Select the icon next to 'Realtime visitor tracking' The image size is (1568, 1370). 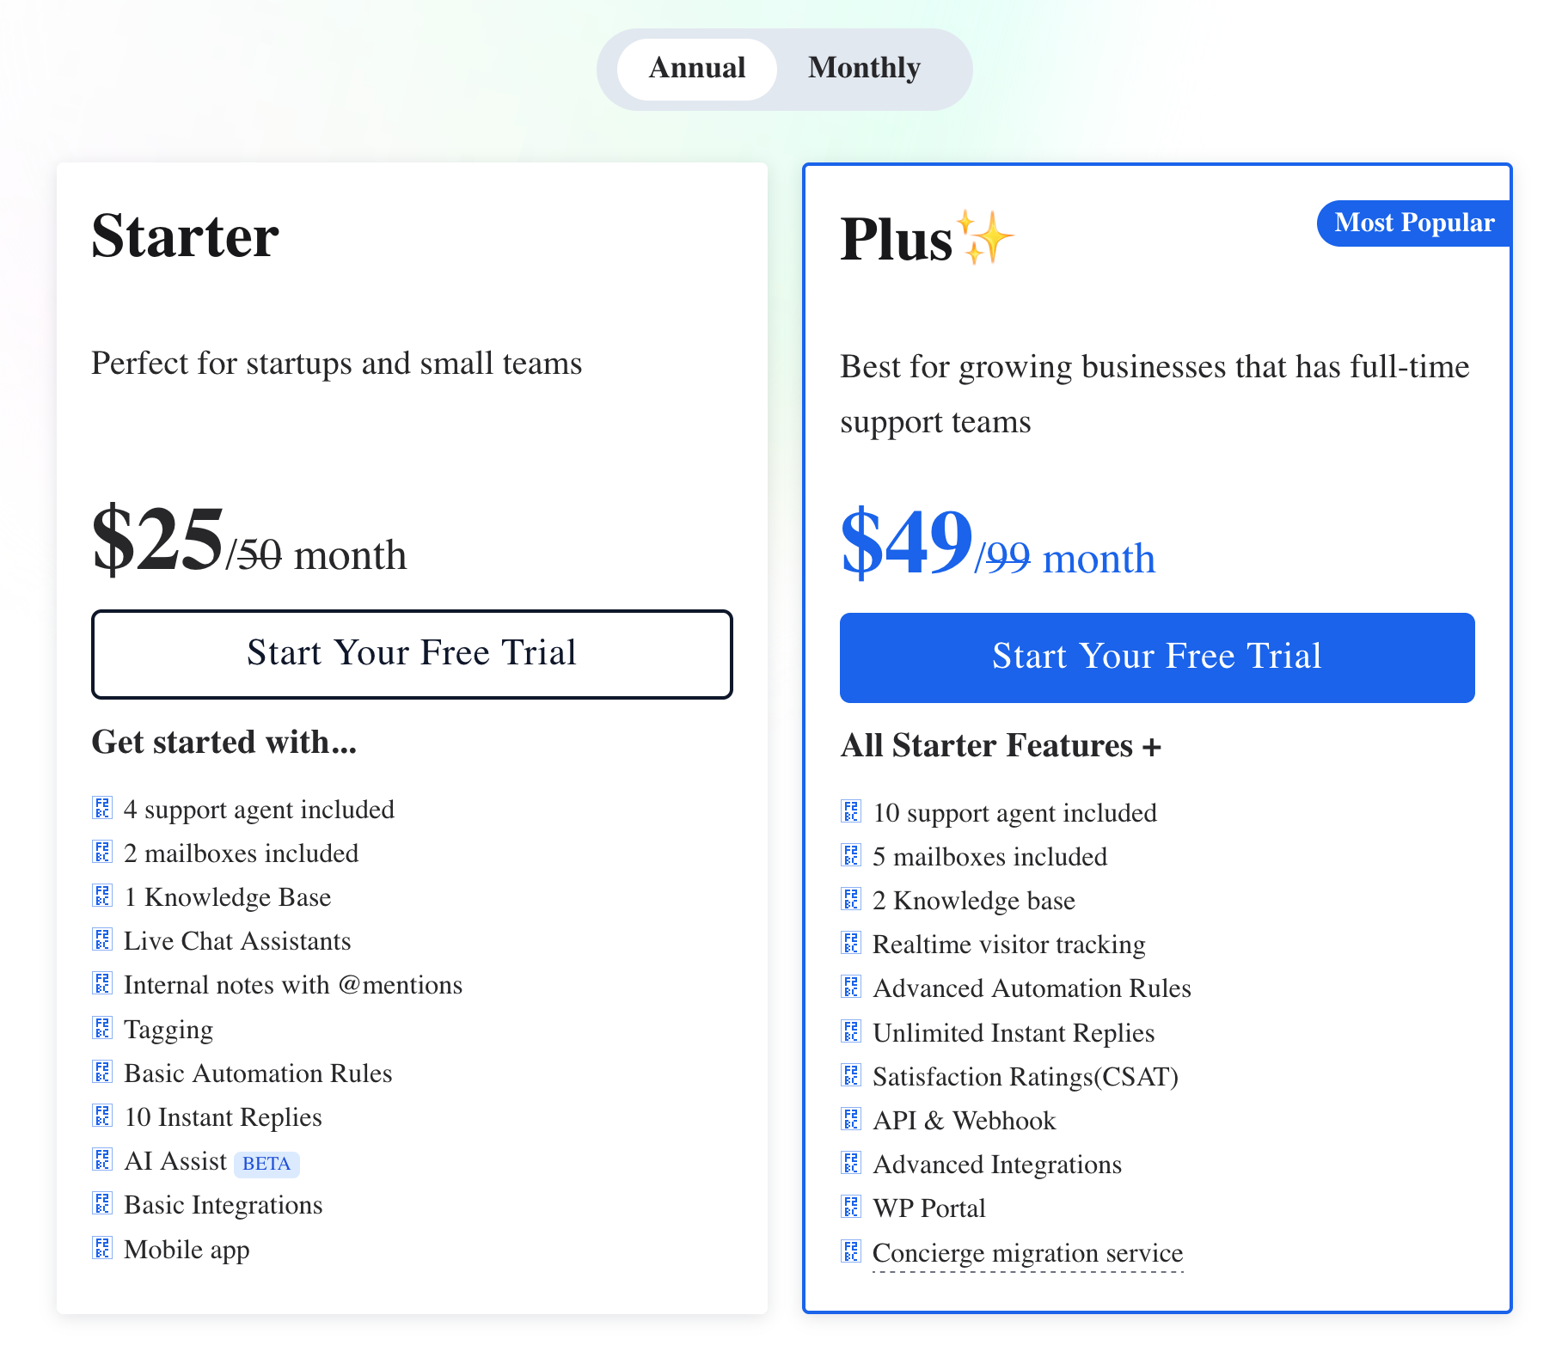pos(851,942)
